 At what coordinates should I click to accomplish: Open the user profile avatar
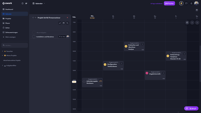(196, 3)
